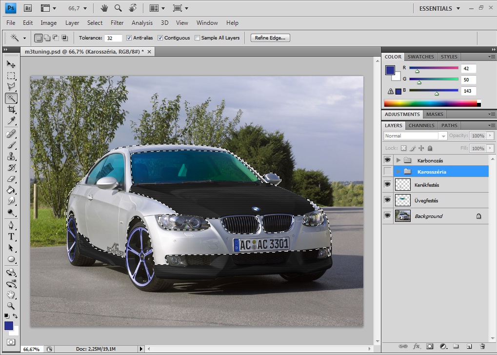Select the Horizontal Type tool
This screenshot has height=355, width=497.
11,237
